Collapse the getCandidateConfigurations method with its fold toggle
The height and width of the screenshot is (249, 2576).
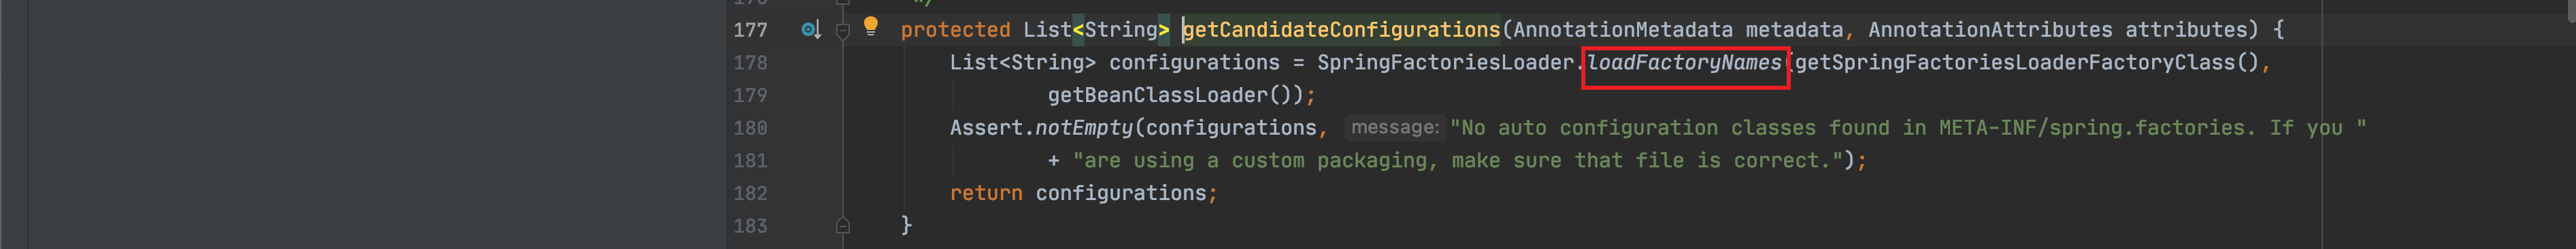click(843, 31)
